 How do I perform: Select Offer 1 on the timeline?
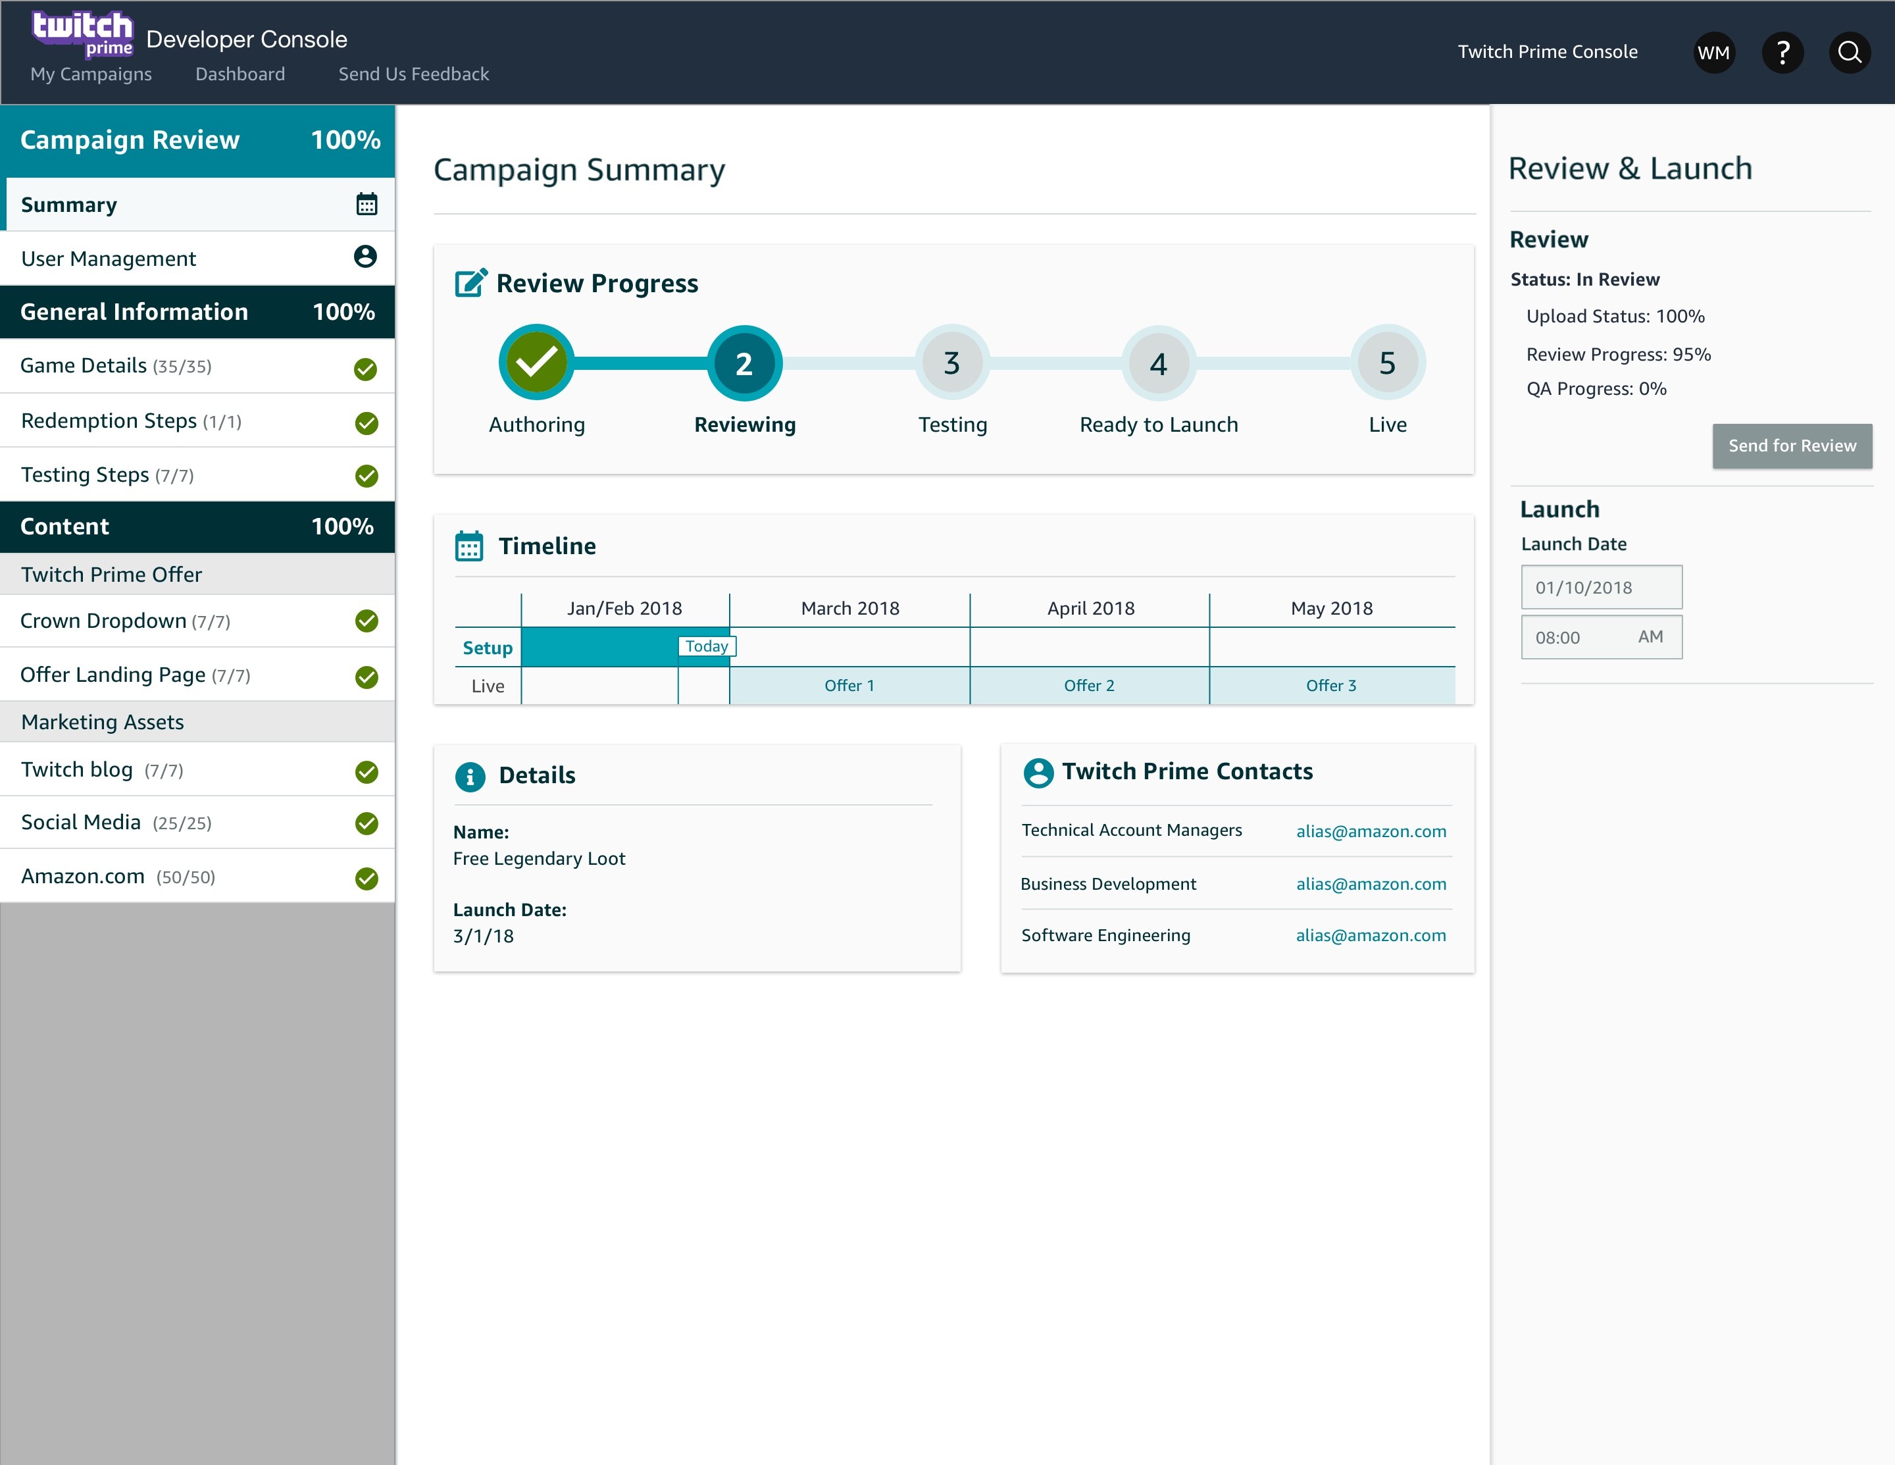(x=849, y=686)
